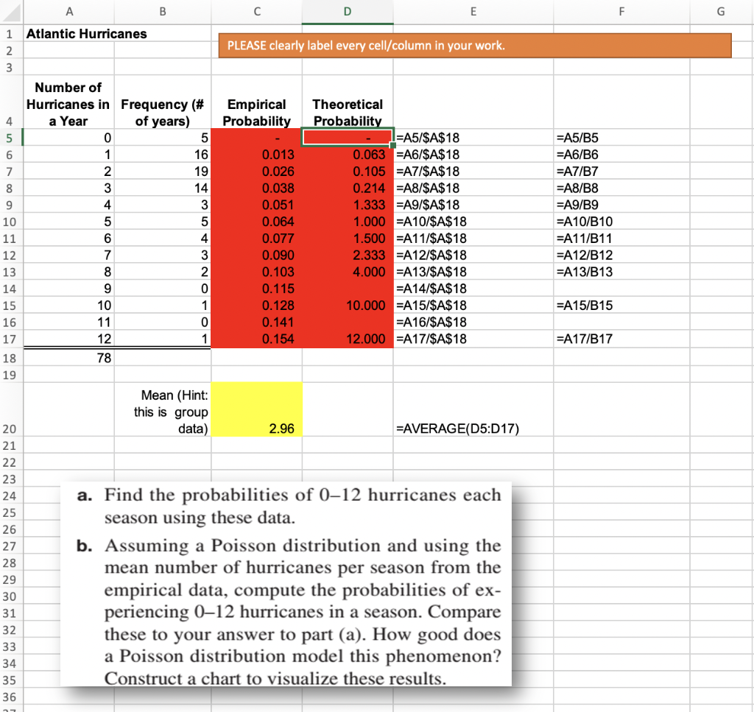Click empirical probability value 0.115
754x712 pixels.
[x=278, y=289]
